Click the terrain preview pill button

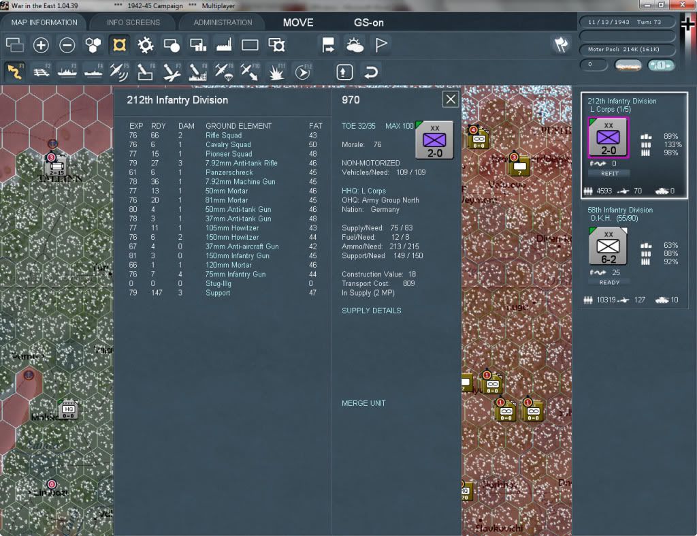pos(628,65)
